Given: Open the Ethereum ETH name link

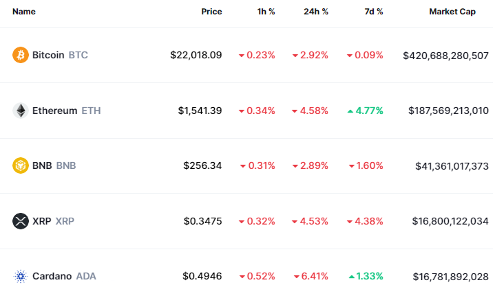Looking at the screenshot, I should [66, 111].
